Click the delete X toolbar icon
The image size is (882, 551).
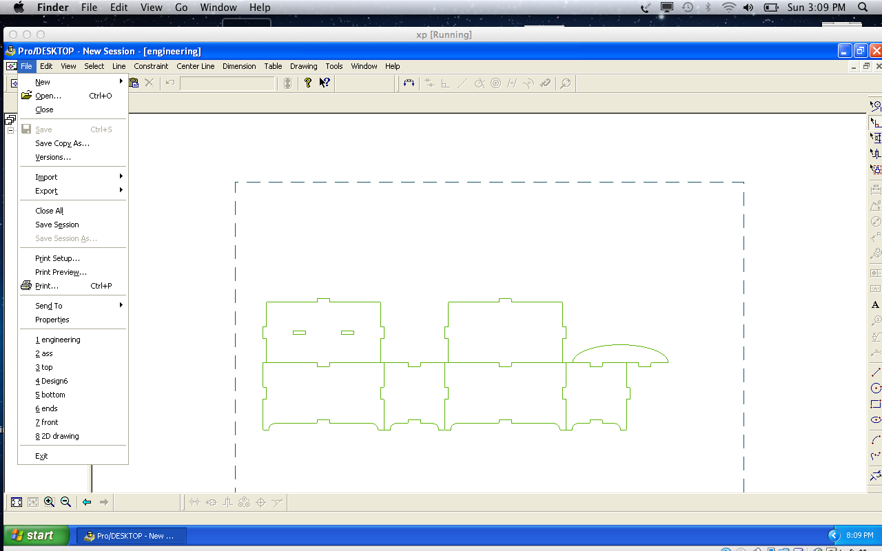coord(149,83)
